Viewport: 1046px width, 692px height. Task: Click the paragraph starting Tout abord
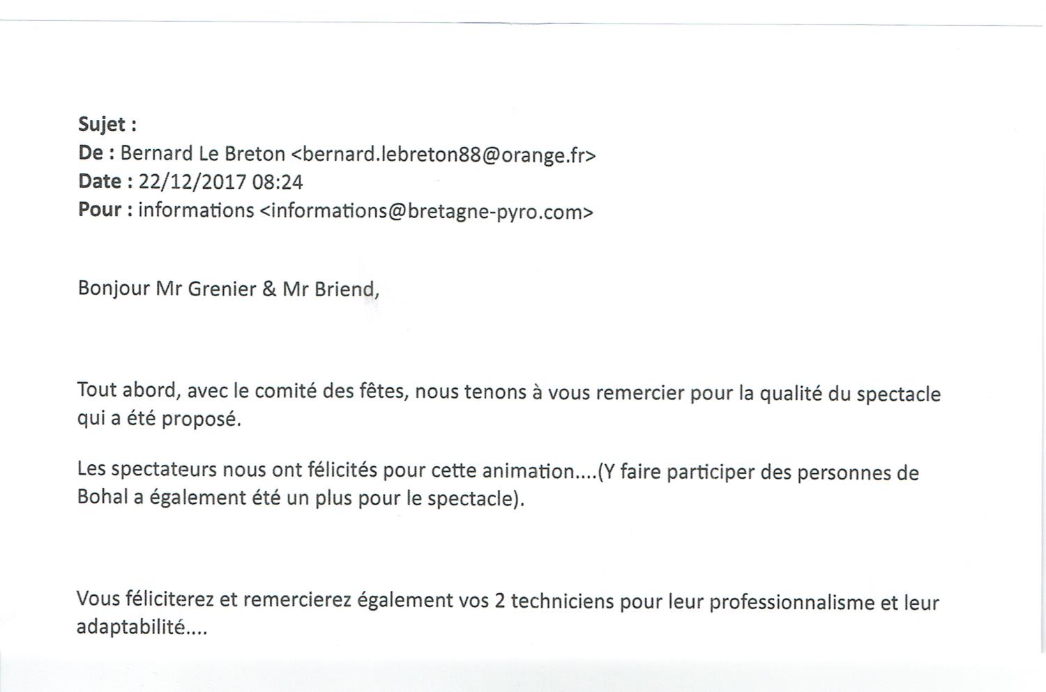[x=509, y=405]
